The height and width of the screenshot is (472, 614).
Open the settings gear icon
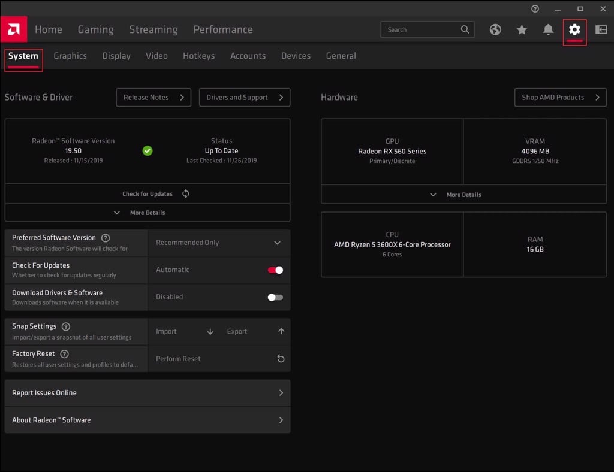pyautogui.click(x=574, y=29)
